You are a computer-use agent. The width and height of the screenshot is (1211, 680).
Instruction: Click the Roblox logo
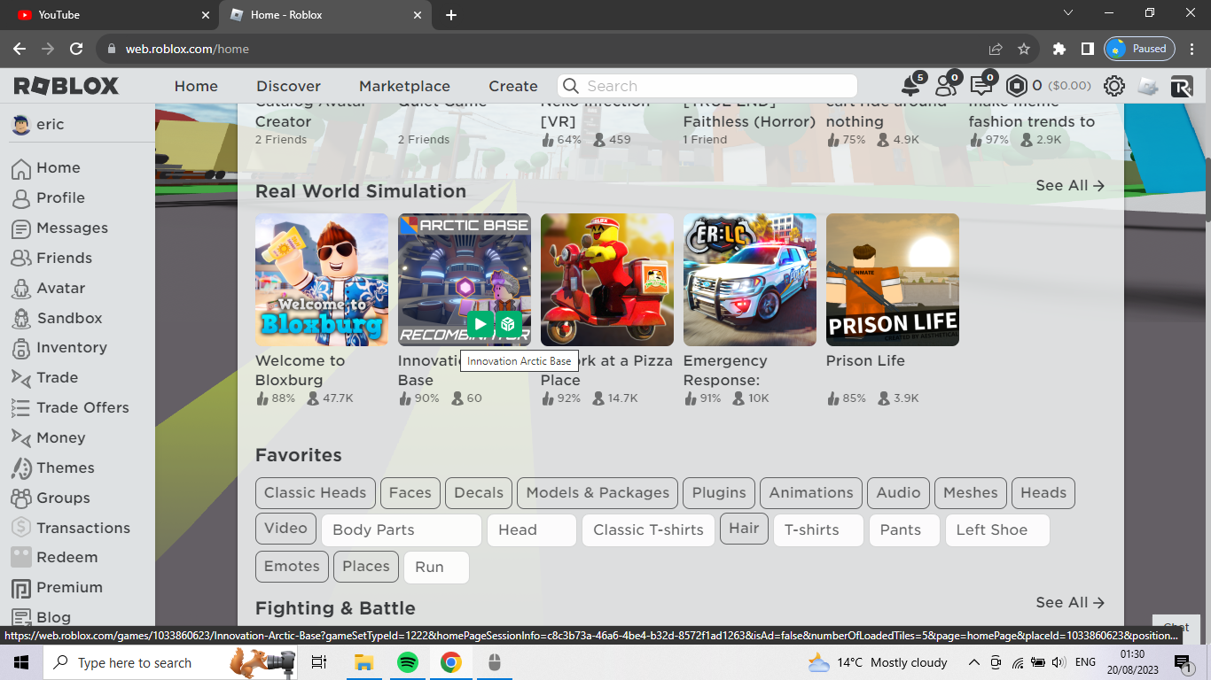(x=66, y=86)
